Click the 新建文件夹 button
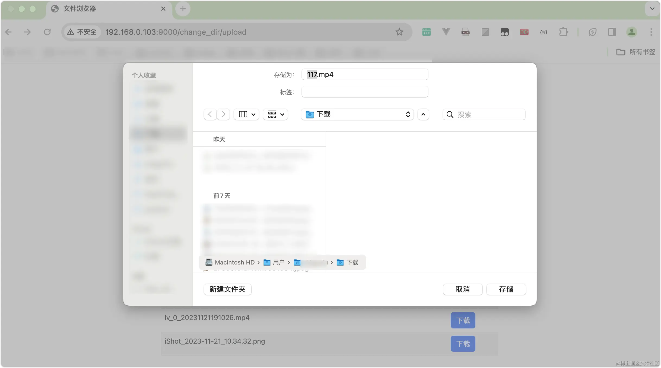The image size is (661, 368). (227, 289)
